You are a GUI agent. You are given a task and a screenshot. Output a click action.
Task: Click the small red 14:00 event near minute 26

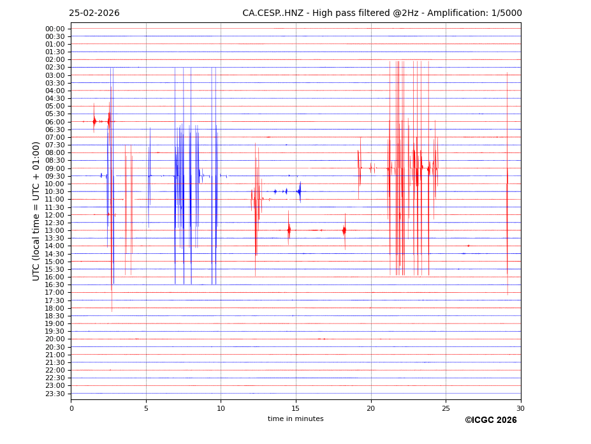click(x=468, y=246)
